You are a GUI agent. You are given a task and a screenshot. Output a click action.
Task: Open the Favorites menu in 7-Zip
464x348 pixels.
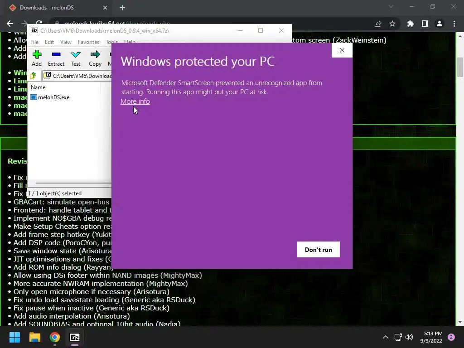[88, 42]
